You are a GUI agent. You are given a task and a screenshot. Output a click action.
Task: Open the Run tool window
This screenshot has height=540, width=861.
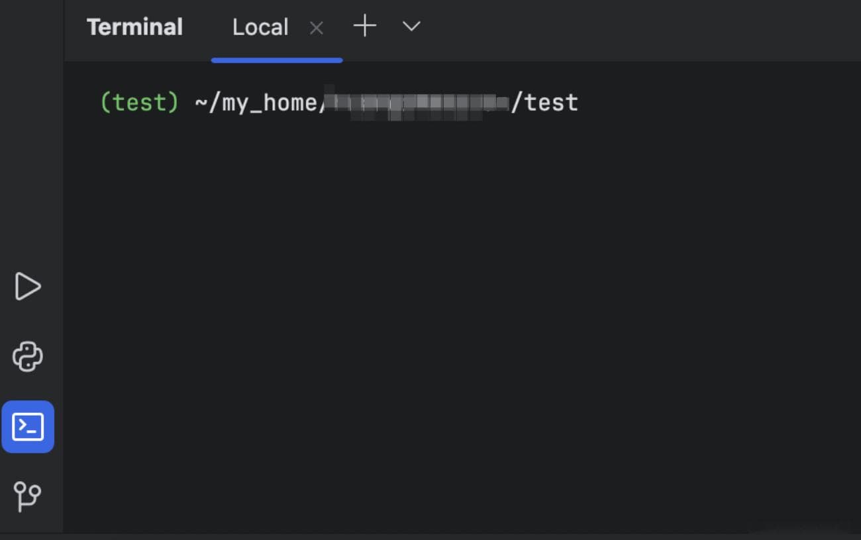[27, 287]
